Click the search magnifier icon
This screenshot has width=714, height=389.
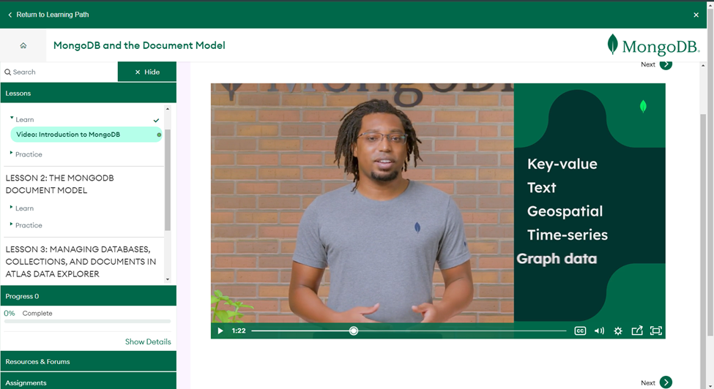coord(8,72)
